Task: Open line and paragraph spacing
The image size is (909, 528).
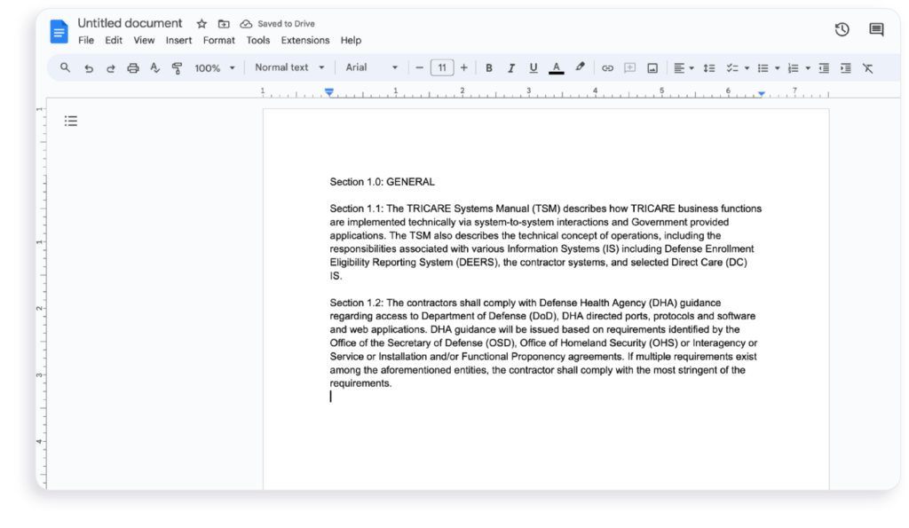Action: [708, 68]
